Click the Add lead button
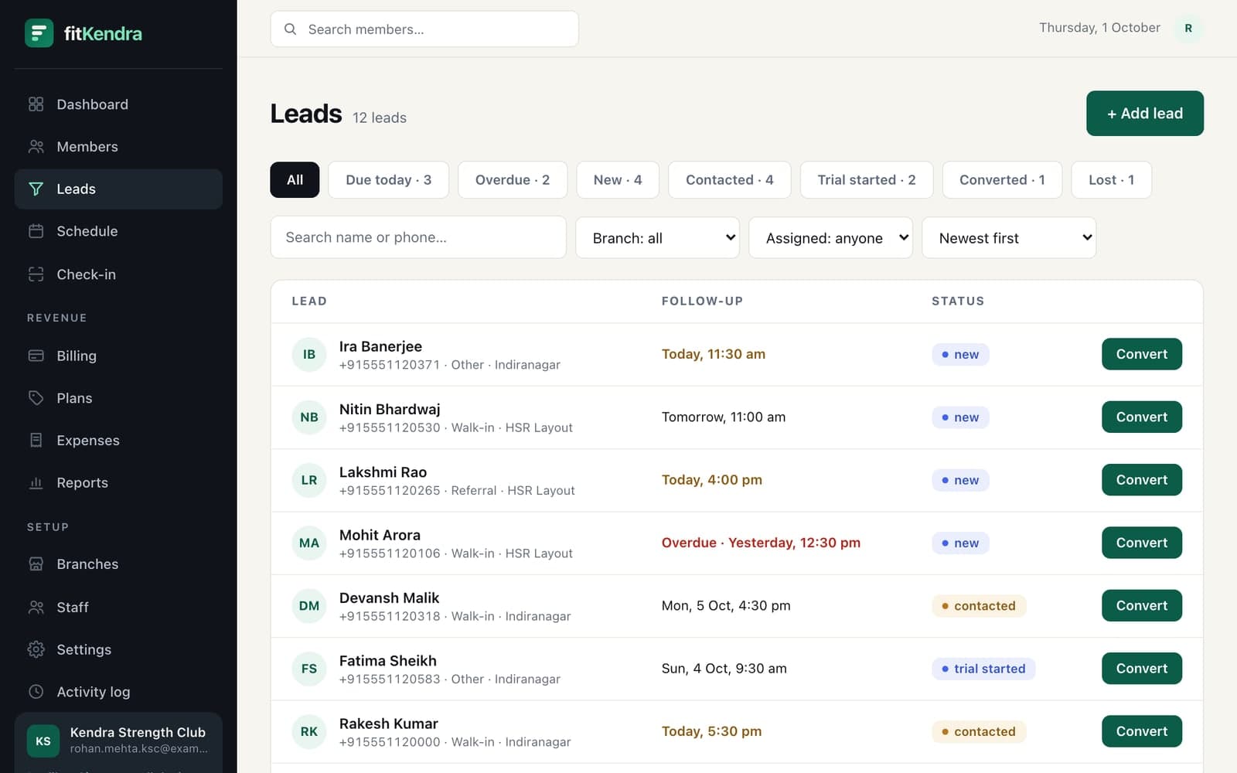The image size is (1237, 773). [1145, 114]
